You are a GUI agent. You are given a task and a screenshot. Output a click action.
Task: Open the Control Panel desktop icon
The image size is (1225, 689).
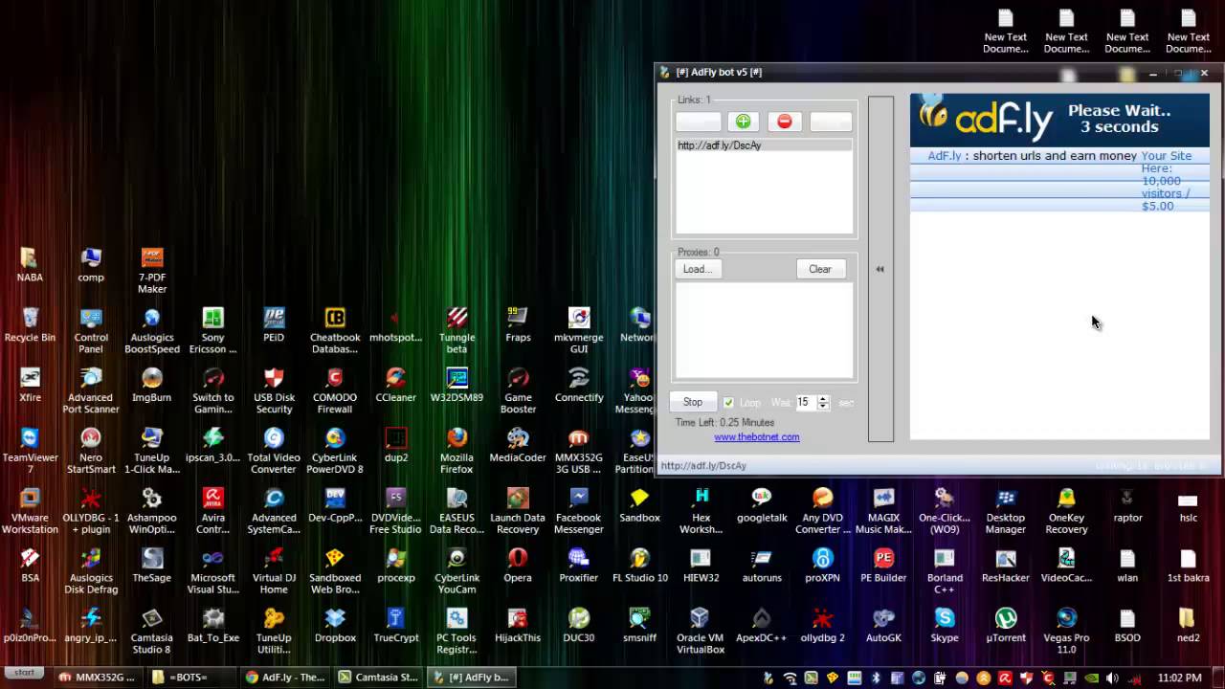pyautogui.click(x=91, y=330)
